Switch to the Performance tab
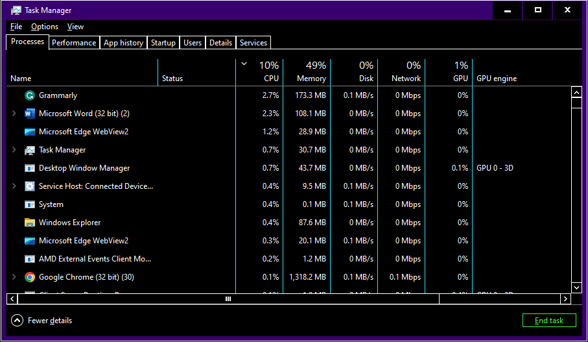 [74, 43]
